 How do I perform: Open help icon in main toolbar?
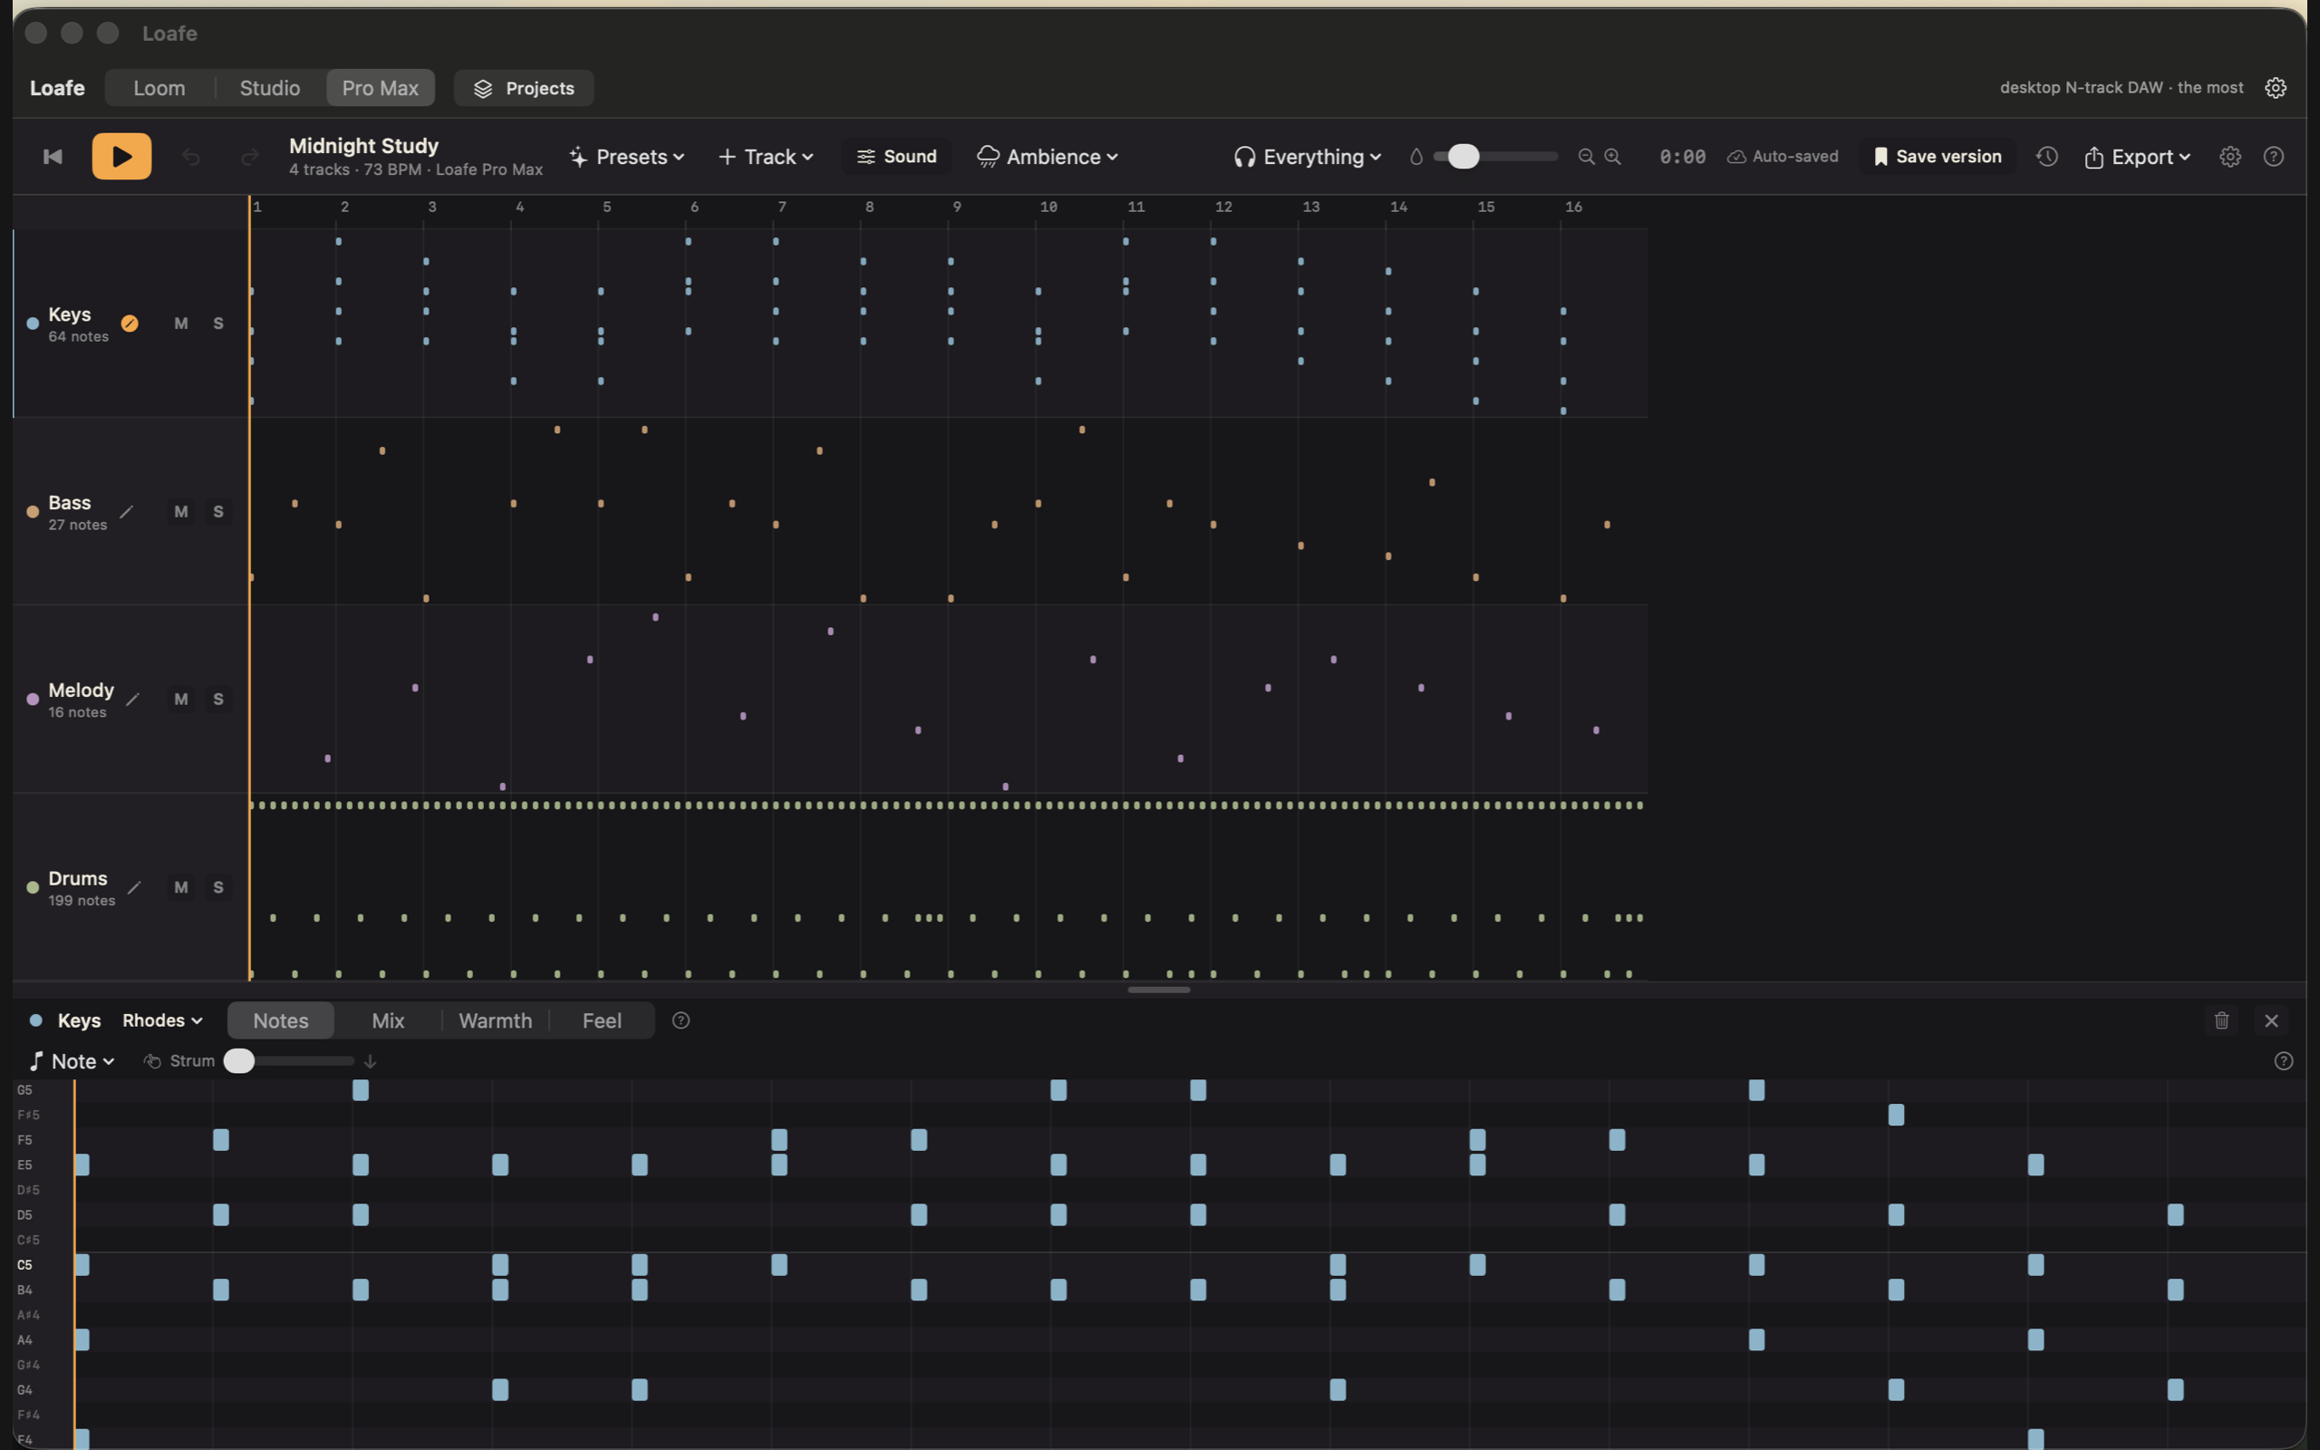pos(2273,156)
